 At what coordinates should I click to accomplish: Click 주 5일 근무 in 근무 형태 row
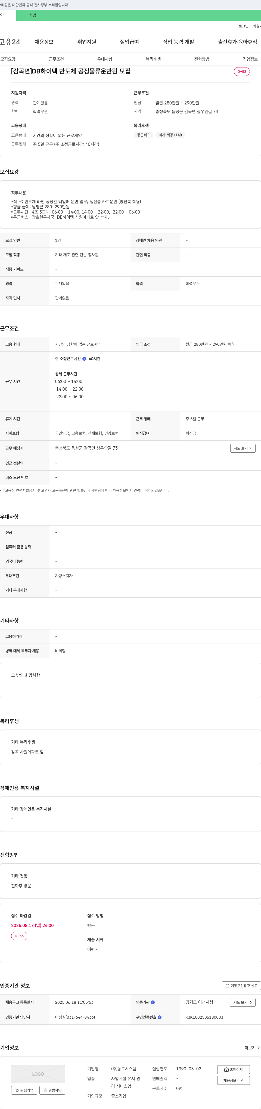coord(195,419)
